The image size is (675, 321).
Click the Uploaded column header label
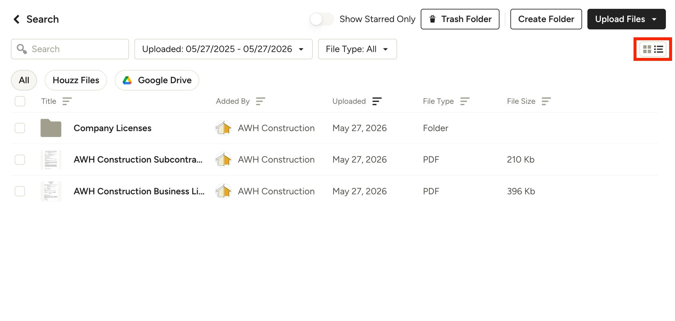(x=349, y=101)
